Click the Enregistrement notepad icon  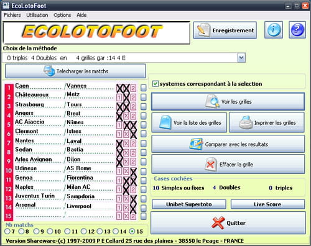[x=203, y=30]
